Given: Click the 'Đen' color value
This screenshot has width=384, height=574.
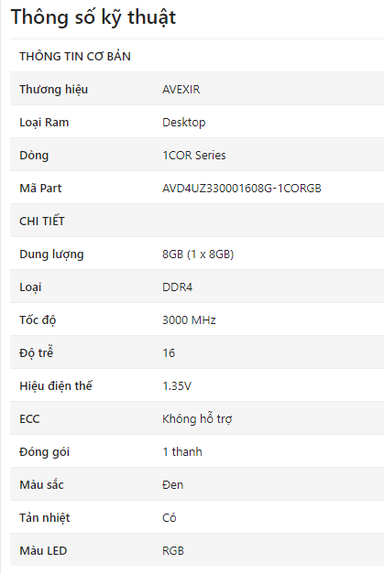Looking at the screenshot, I should pos(172,484).
